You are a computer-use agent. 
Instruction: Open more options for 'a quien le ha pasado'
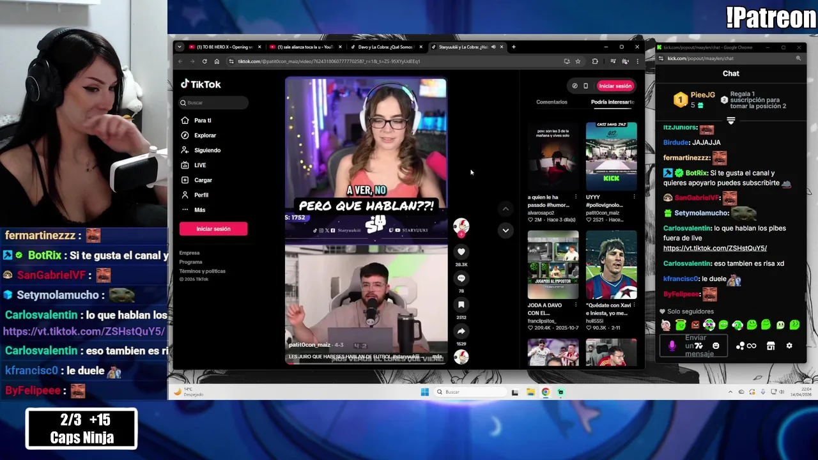coord(576,197)
